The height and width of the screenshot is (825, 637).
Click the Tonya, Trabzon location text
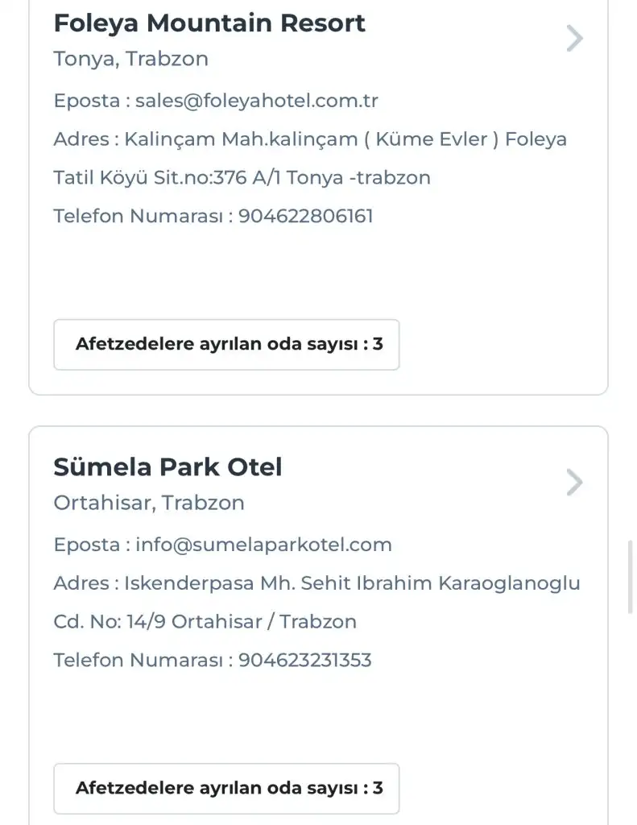130,59
